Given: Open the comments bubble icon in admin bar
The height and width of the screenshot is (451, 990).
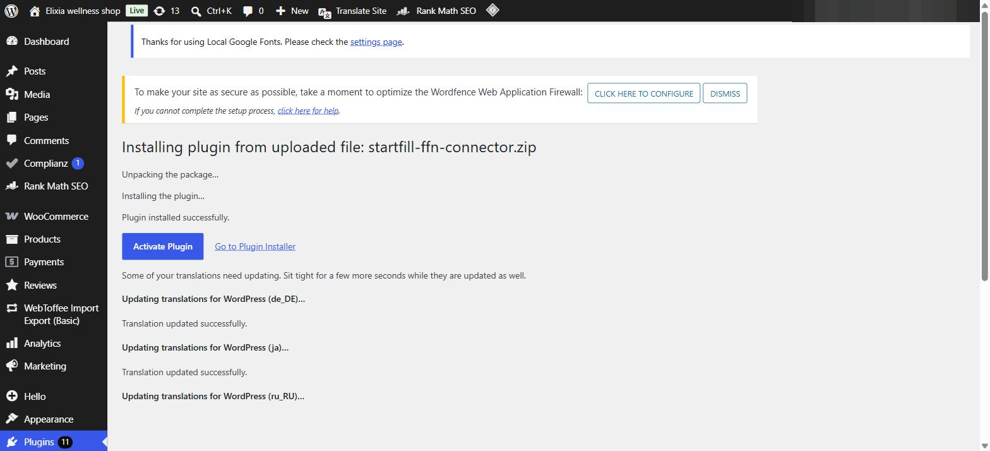Looking at the screenshot, I should [x=248, y=11].
